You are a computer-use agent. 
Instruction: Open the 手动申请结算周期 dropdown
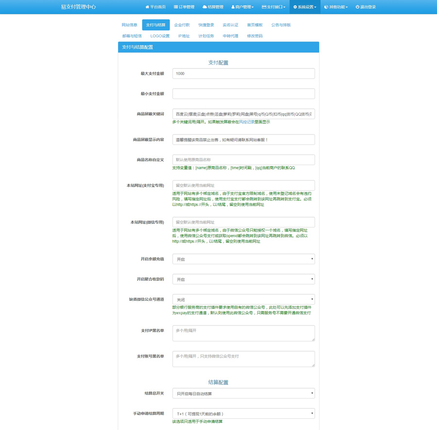(243, 413)
